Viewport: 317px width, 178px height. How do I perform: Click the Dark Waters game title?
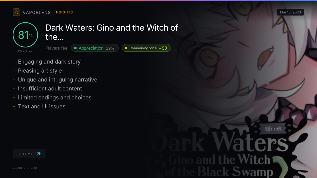point(112,32)
